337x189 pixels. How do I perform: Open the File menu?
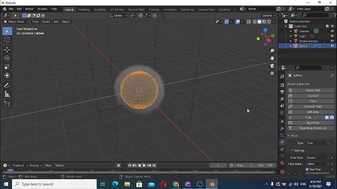pyautogui.click(x=11, y=9)
